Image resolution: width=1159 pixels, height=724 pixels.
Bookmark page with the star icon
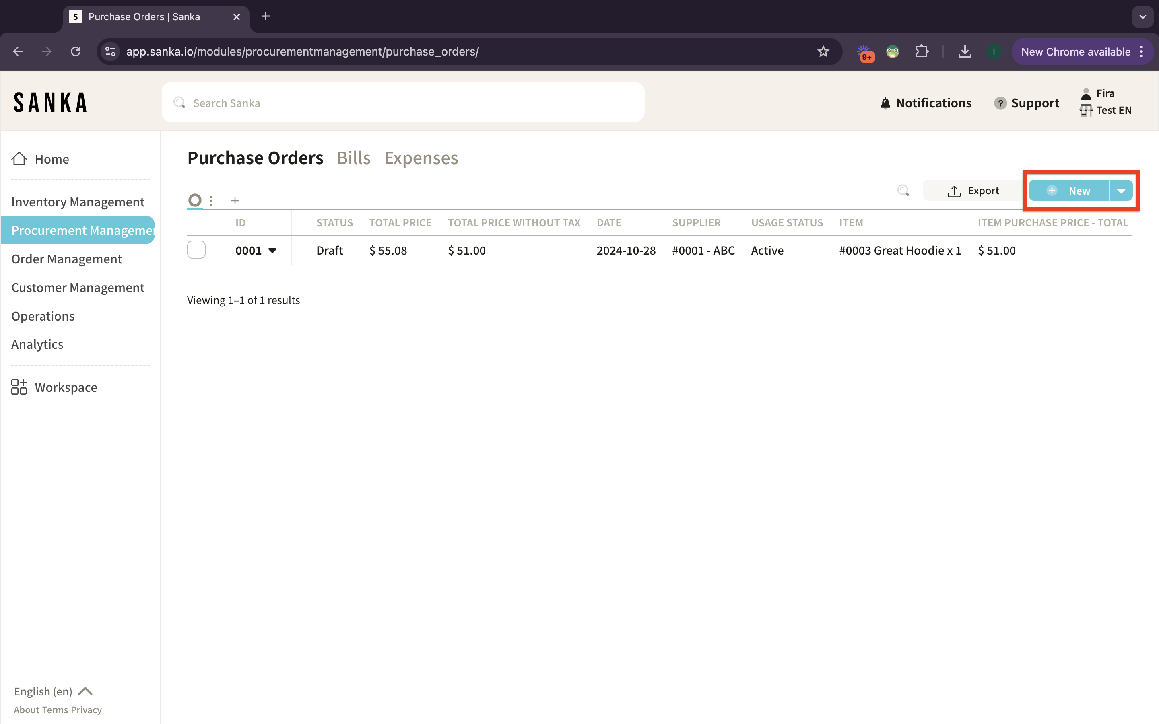[x=823, y=51]
